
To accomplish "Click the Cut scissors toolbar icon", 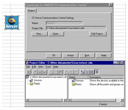I will (x=51, y=72).
